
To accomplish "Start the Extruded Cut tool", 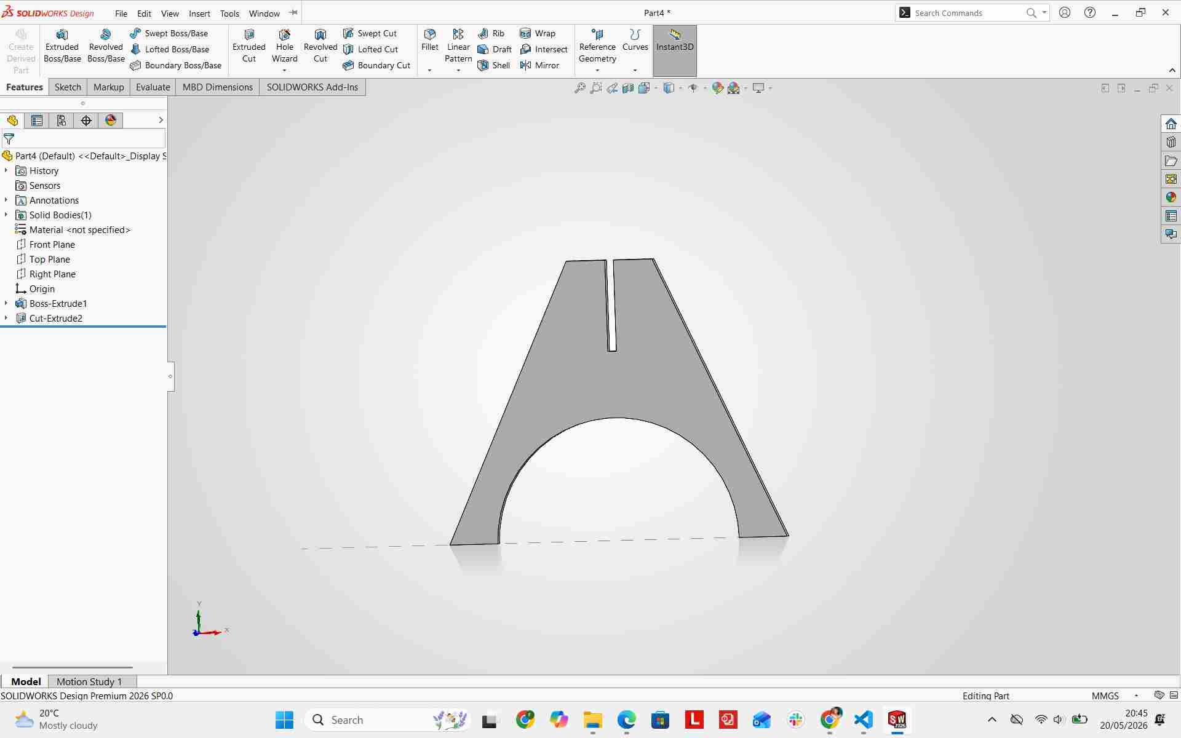I will (x=249, y=46).
